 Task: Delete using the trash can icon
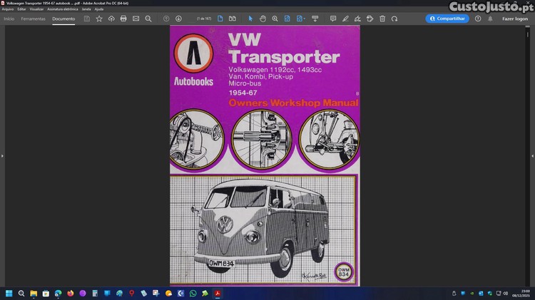[x=382, y=19]
